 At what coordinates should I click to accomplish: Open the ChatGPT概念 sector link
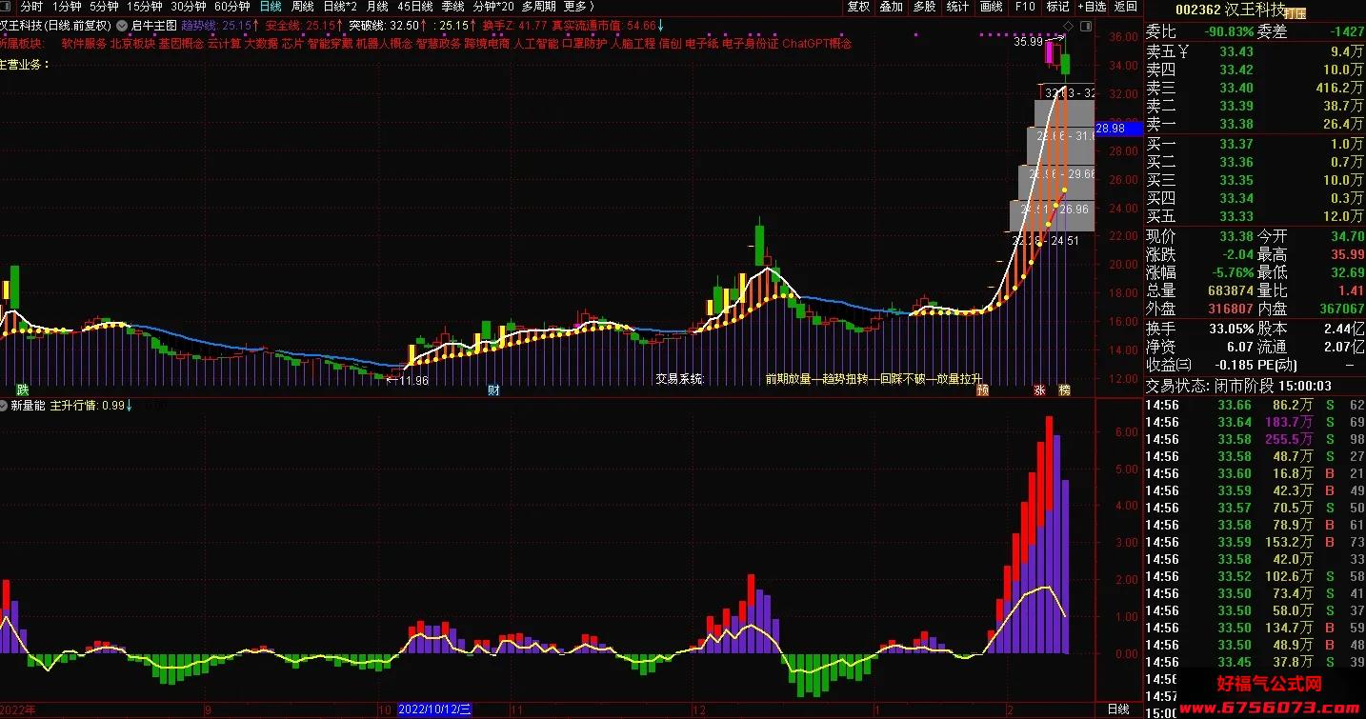click(816, 44)
